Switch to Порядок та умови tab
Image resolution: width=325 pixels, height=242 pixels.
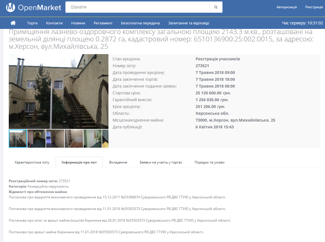click(209, 162)
